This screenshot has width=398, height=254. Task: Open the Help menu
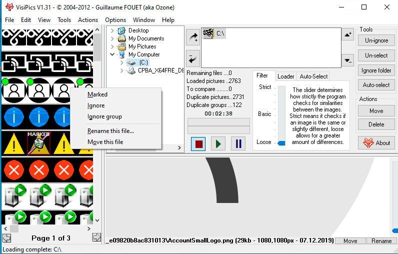168,20
